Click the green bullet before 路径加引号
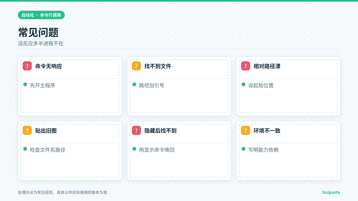The height and width of the screenshot is (201, 358). [135, 85]
